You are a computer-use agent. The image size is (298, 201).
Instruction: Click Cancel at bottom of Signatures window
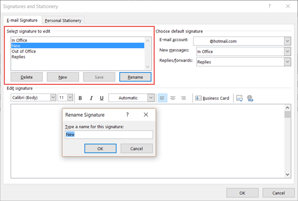pyautogui.click(x=278, y=193)
